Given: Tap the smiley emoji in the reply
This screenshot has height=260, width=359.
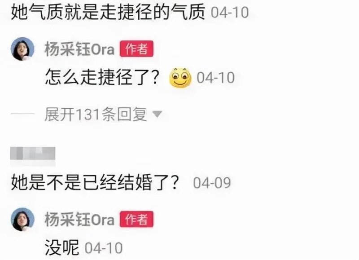Looking at the screenshot, I should pyautogui.click(x=180, y=78).
